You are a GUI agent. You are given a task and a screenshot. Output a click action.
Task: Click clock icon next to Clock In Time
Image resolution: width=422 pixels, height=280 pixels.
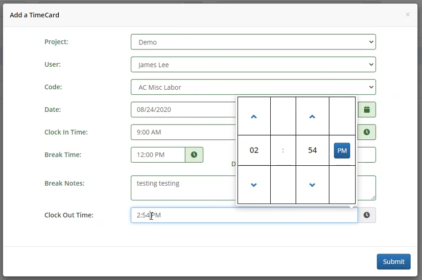tap(366, 132)
